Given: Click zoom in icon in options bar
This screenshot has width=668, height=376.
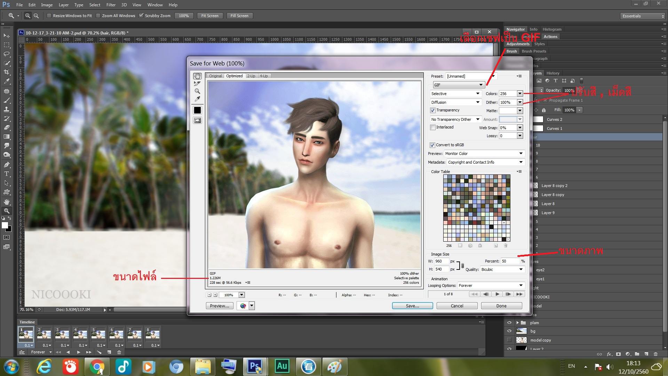Looking at the screenshot, I should [28, 16].
